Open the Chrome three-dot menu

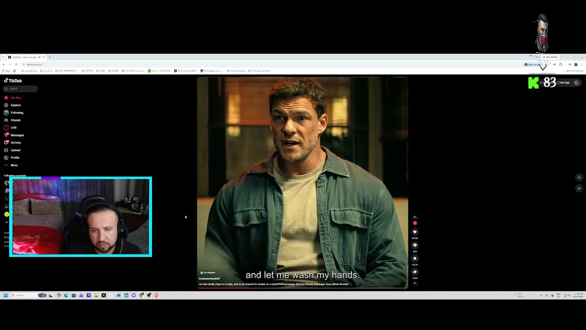click(x=582, y=65)
